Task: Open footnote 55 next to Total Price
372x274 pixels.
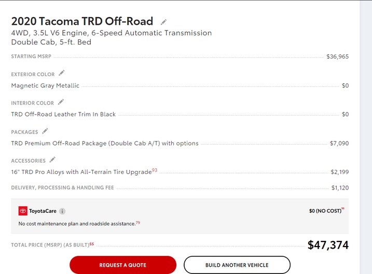Action: 92,243
